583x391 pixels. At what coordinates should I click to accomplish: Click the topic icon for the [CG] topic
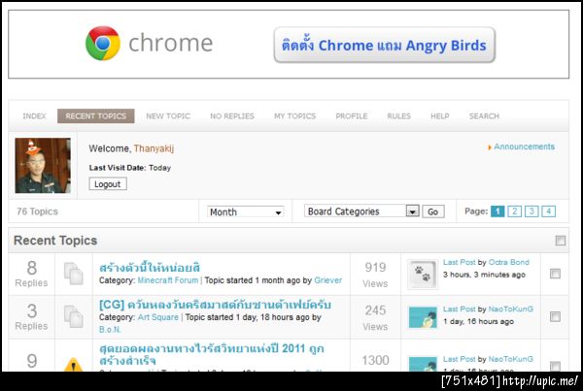[x=74, y=316]
